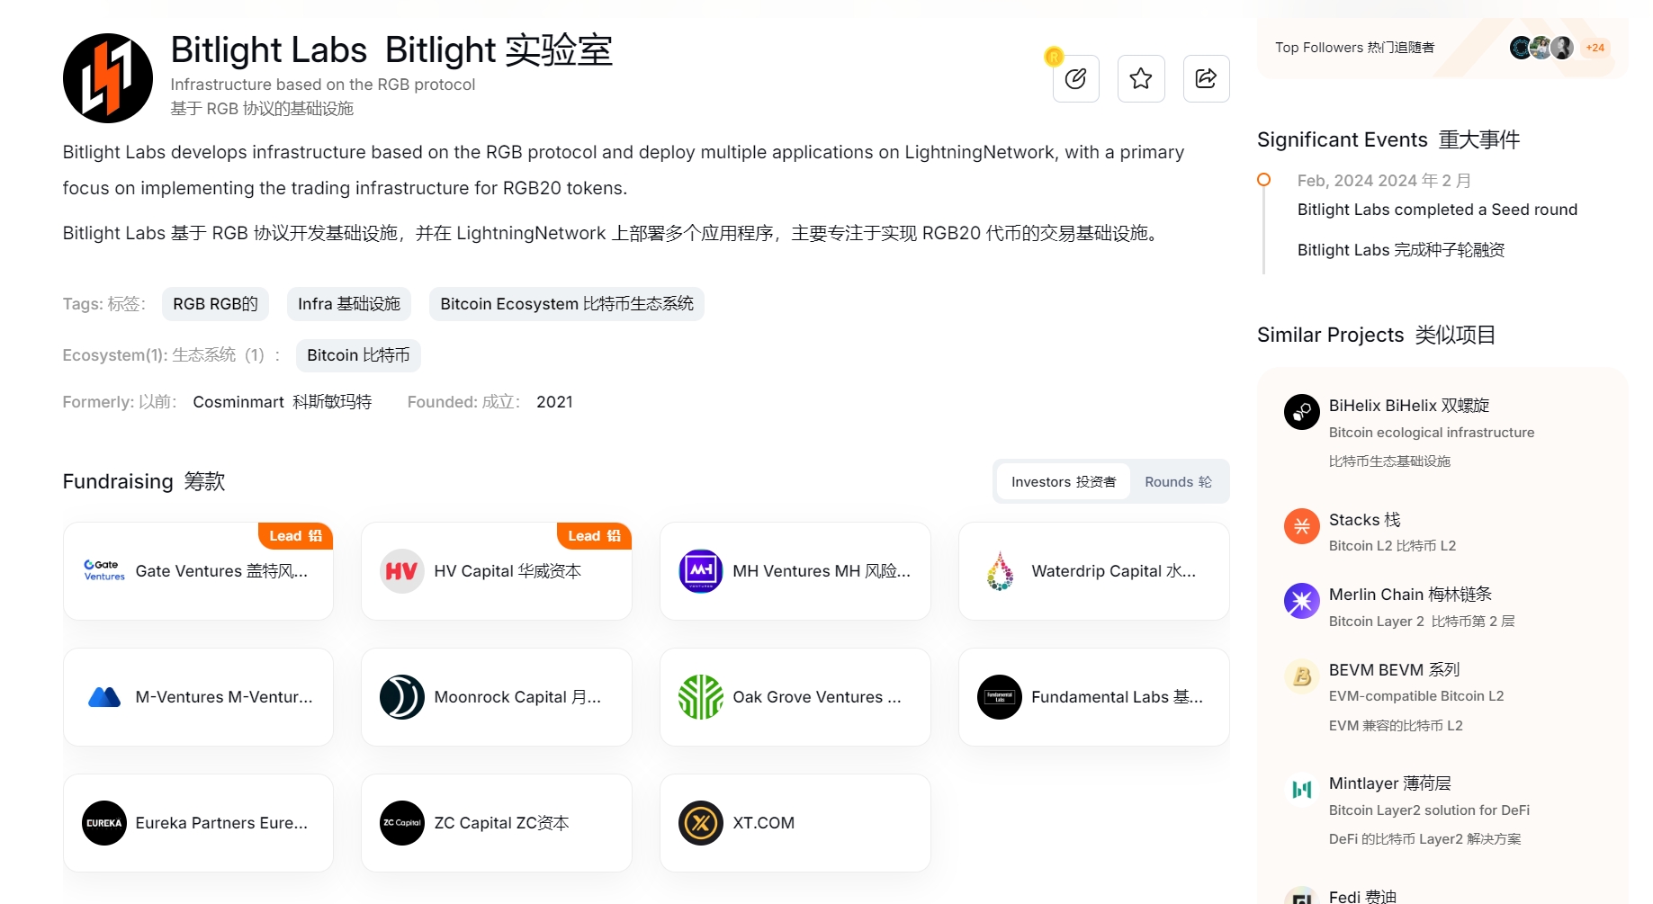The image size is (1653, 904).
Task: Click the Gate Ventures logo icon
Action: coord(104,571)
